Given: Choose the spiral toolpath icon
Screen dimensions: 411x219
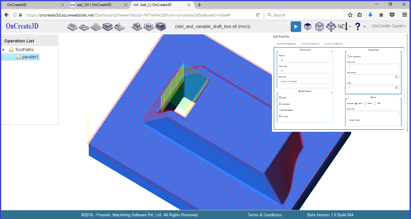Looking at the screenshot, I should 84,27.
